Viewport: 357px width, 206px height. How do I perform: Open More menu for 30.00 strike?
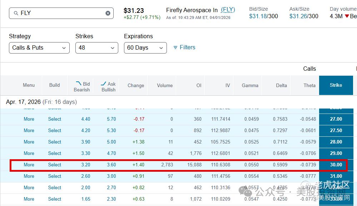tap(29, 165)
